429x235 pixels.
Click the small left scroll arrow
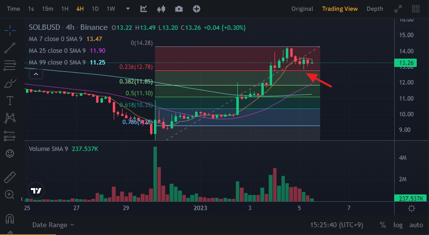point(22,199)
